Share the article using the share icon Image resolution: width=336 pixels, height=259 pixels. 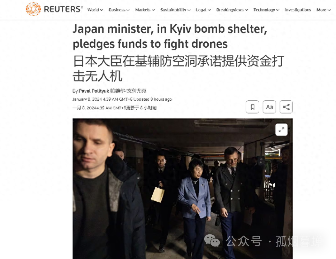(x=286, y=107)
